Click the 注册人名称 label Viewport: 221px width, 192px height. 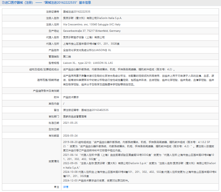(x=52, y=18)
